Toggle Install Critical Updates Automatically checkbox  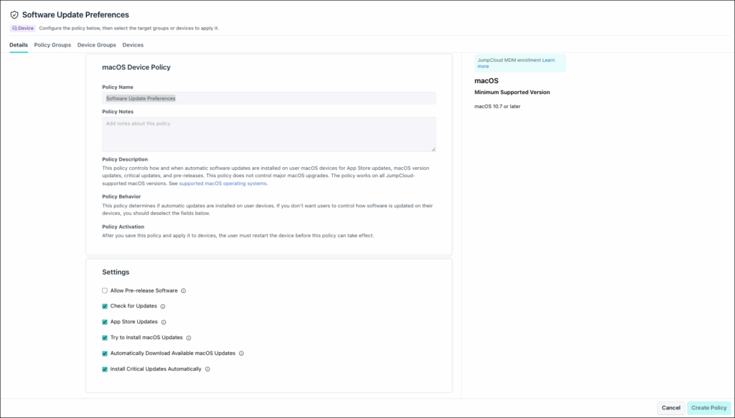[105, 369]
